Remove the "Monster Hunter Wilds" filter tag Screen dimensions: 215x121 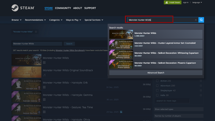pyautogui.click(x=36, y=32)
